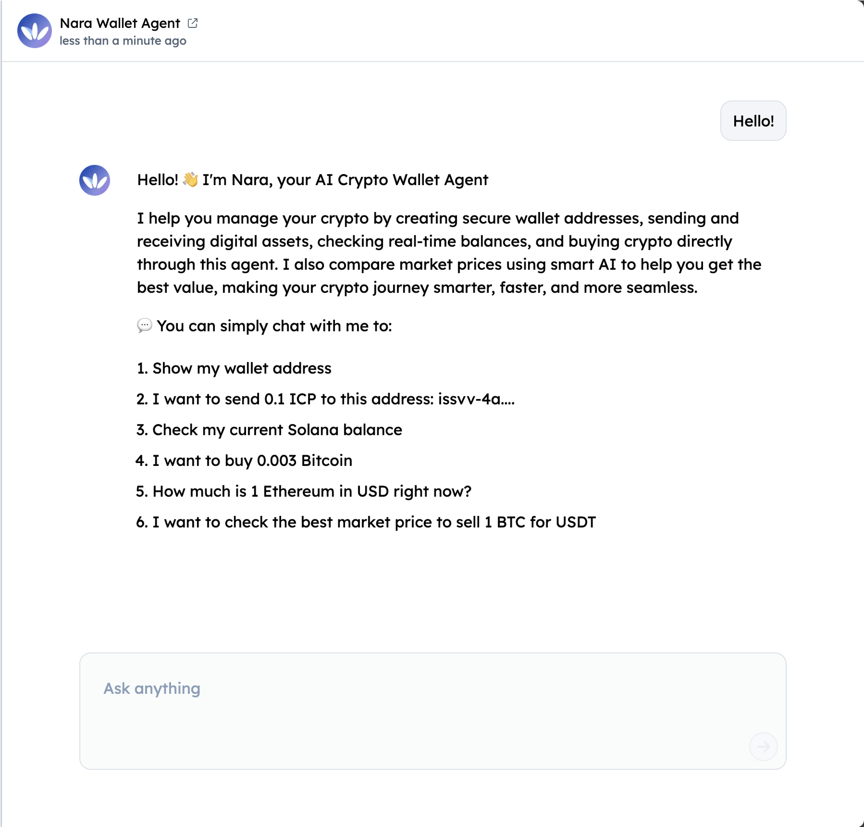This screenshot has width=864, height=827.
Task: Click the 'Nara Wallet Agent' title text
Action: 120,22
